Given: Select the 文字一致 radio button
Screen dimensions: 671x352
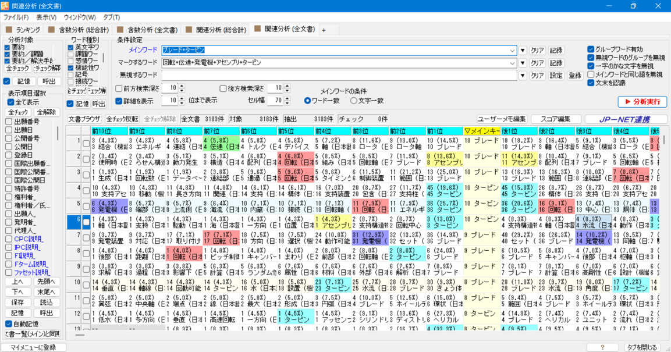Looking at the screenshot, I should 353,101.
